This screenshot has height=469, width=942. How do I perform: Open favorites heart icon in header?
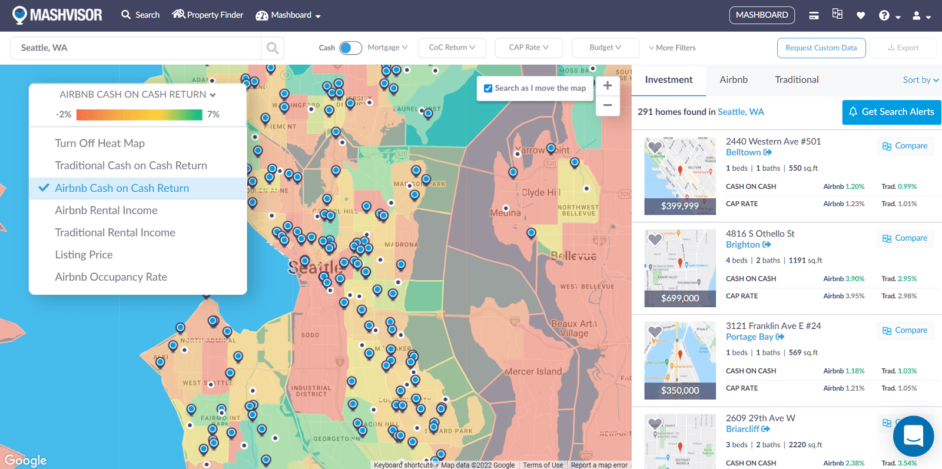pyautogui.click(x=861, y=16)
